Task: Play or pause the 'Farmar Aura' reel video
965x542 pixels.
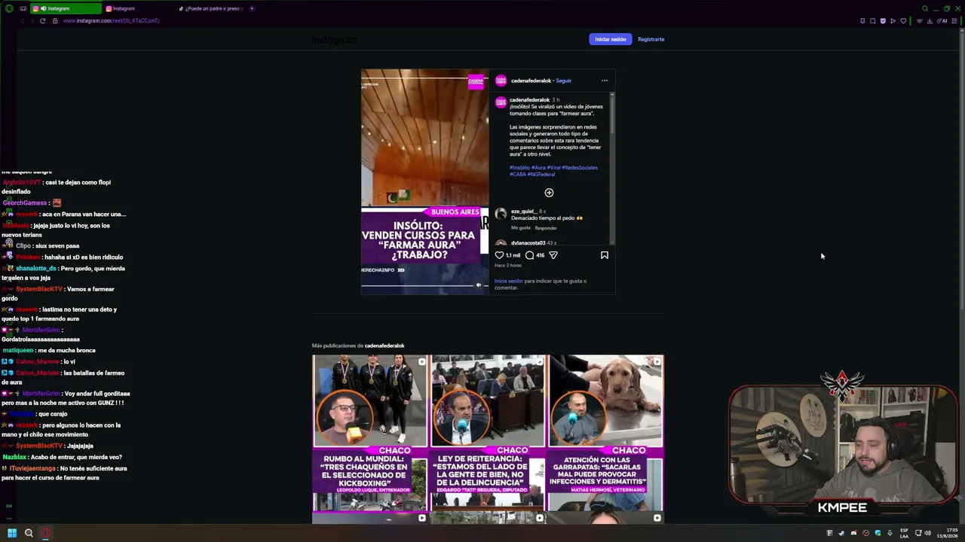Action: tap(424, 181)
